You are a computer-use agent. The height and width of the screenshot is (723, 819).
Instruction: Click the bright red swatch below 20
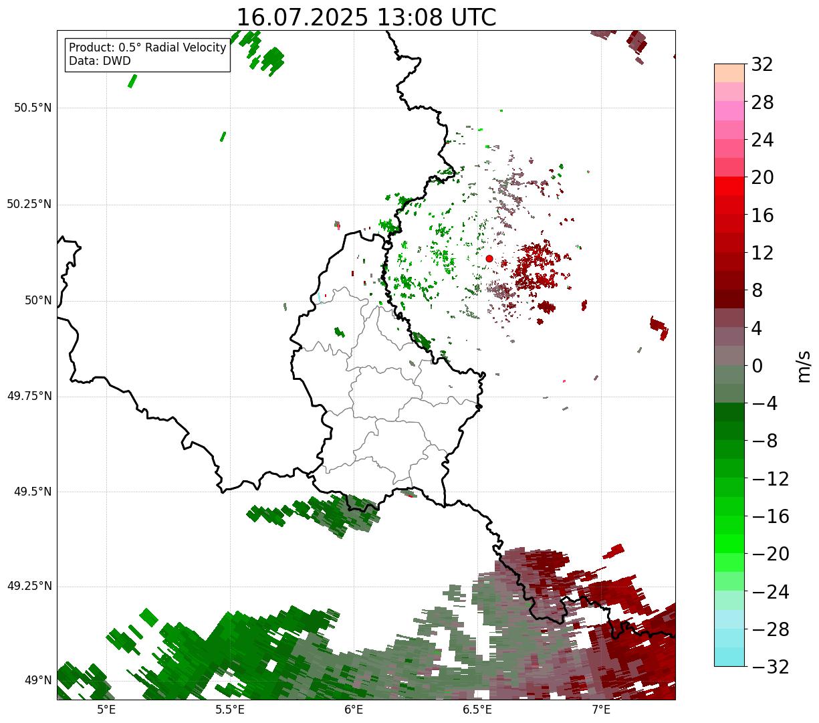(729, 186)
